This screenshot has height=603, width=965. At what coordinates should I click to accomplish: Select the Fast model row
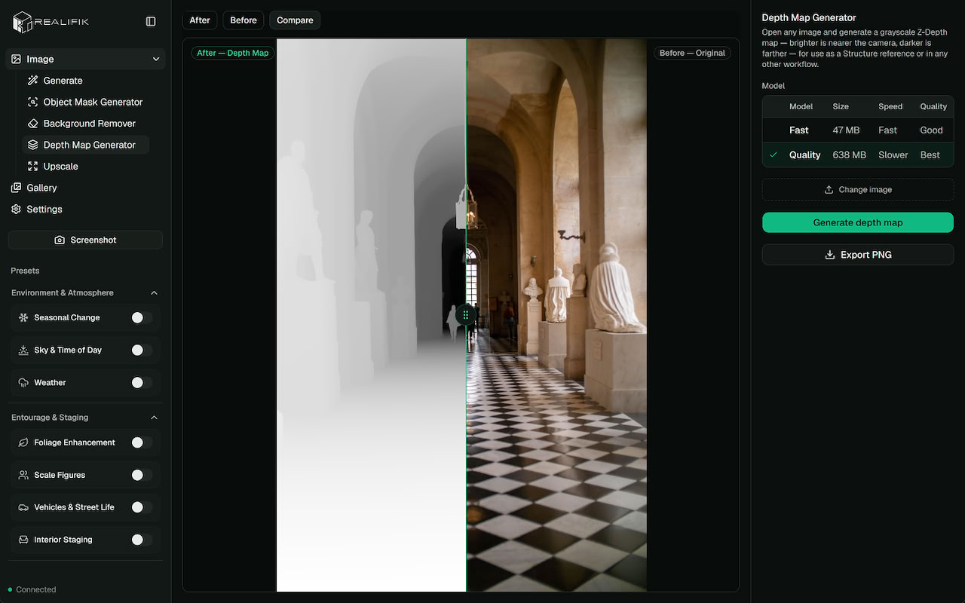click(858, 130)
